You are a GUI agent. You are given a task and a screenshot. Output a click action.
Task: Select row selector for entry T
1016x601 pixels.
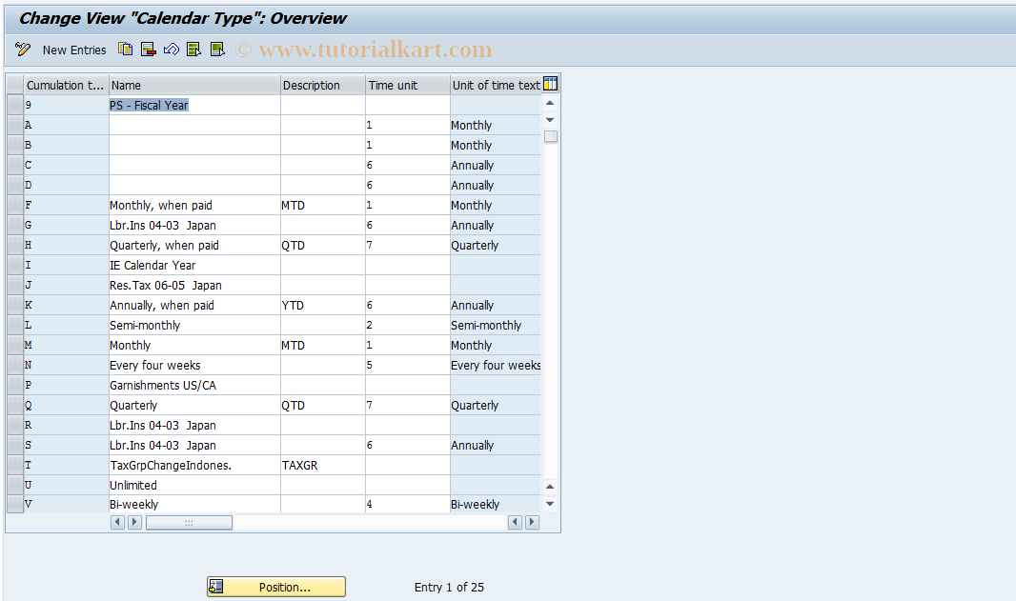tap(15, 465)
